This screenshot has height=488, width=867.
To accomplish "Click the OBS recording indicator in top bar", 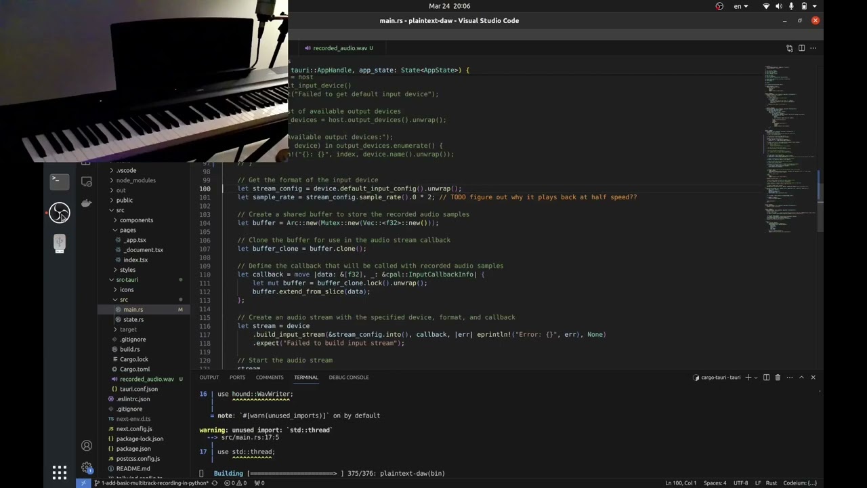I will (x=719, y=6).
